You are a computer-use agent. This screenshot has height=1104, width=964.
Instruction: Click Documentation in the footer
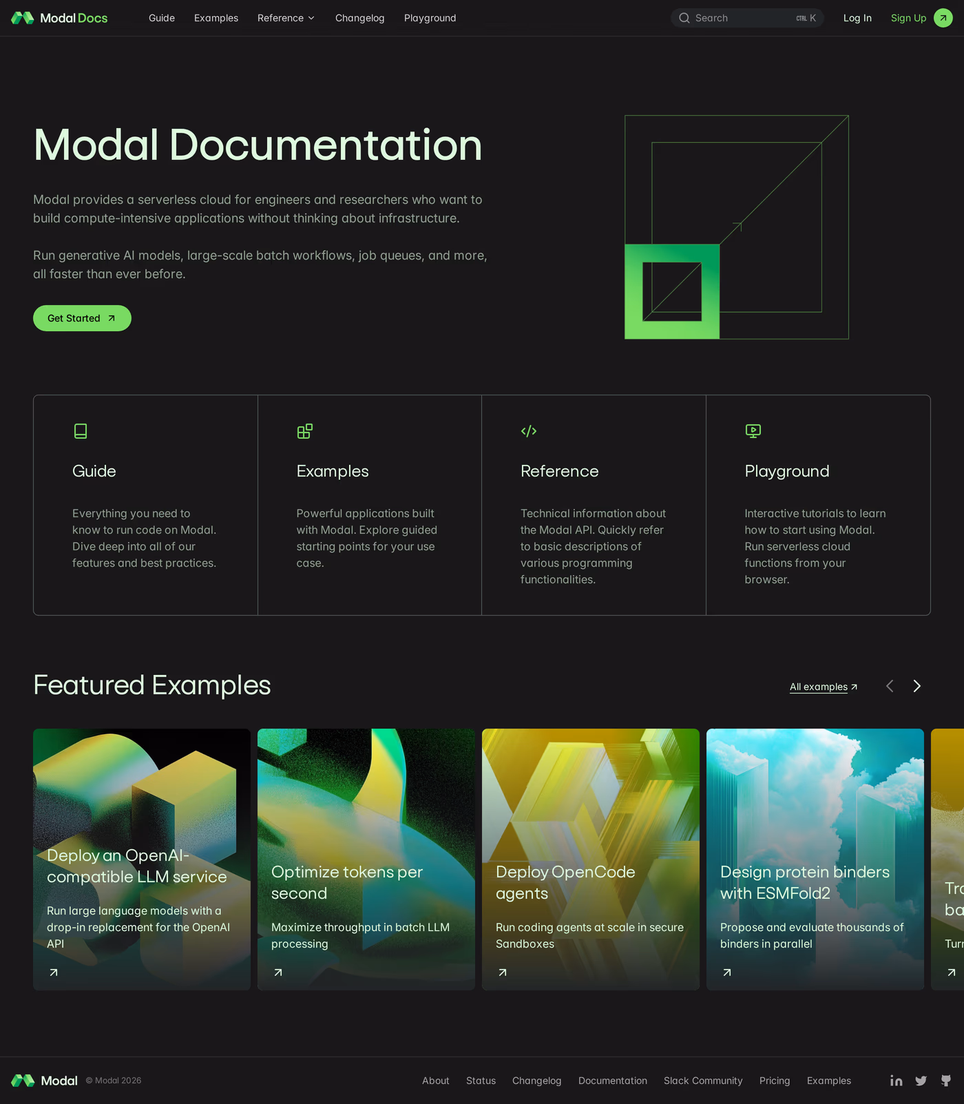[x=613, y=1081]
